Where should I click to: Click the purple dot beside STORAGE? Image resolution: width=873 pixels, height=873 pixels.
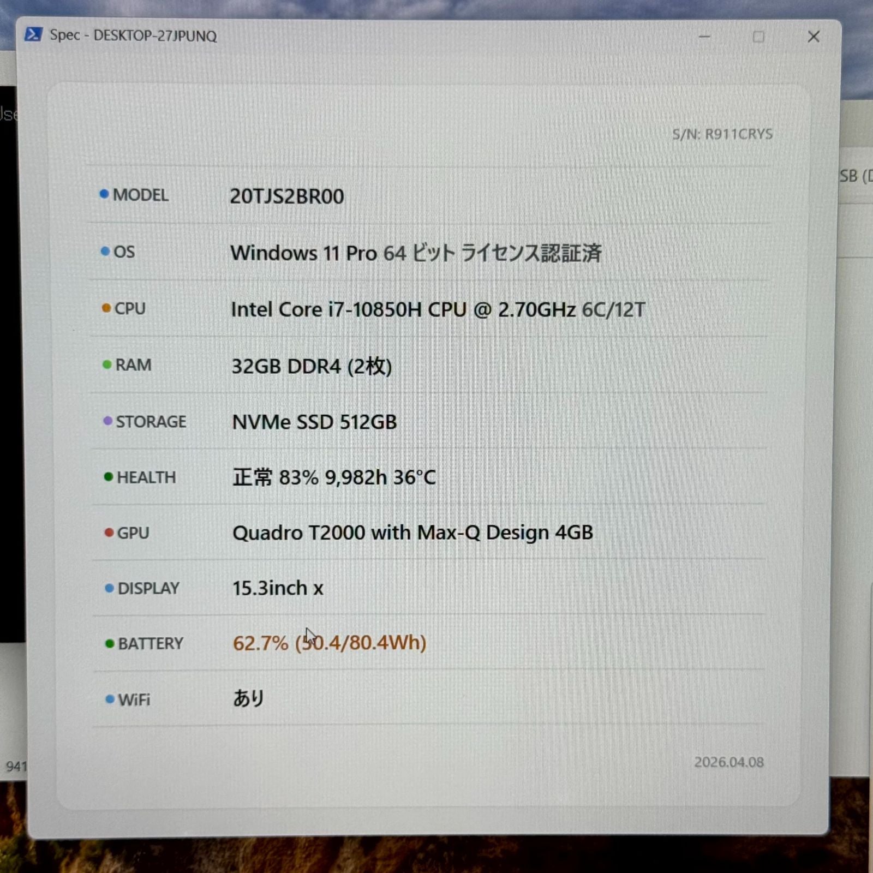pos(108,421)
